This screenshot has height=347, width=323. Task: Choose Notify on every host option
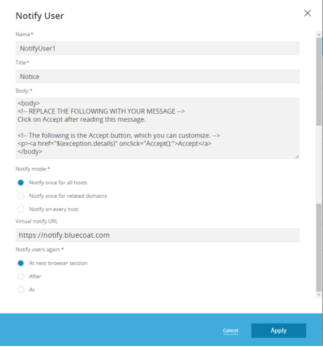tap(21, 209)
